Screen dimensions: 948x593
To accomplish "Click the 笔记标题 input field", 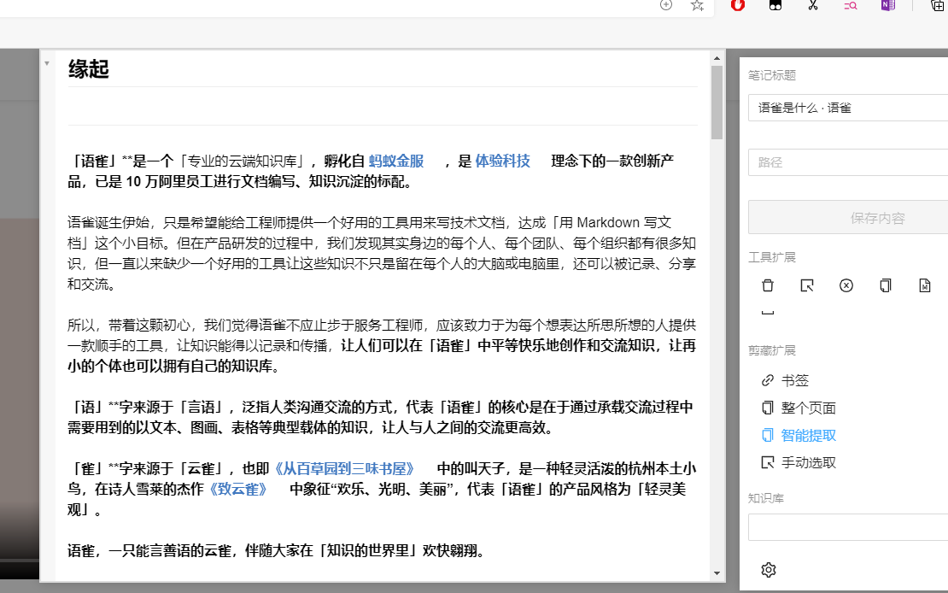I will 848,108.
